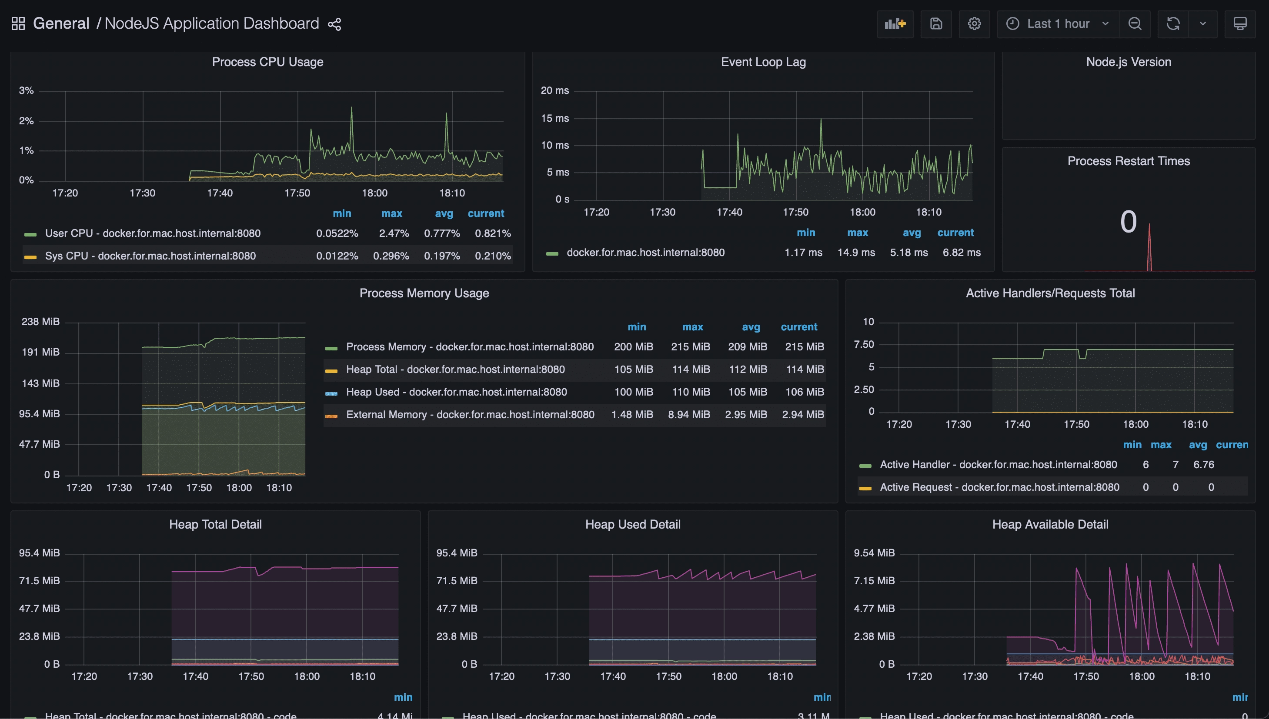Add a new panel with chart-plus icon
The width and height of the screenshot is (1269, 719).
(895, 24)
